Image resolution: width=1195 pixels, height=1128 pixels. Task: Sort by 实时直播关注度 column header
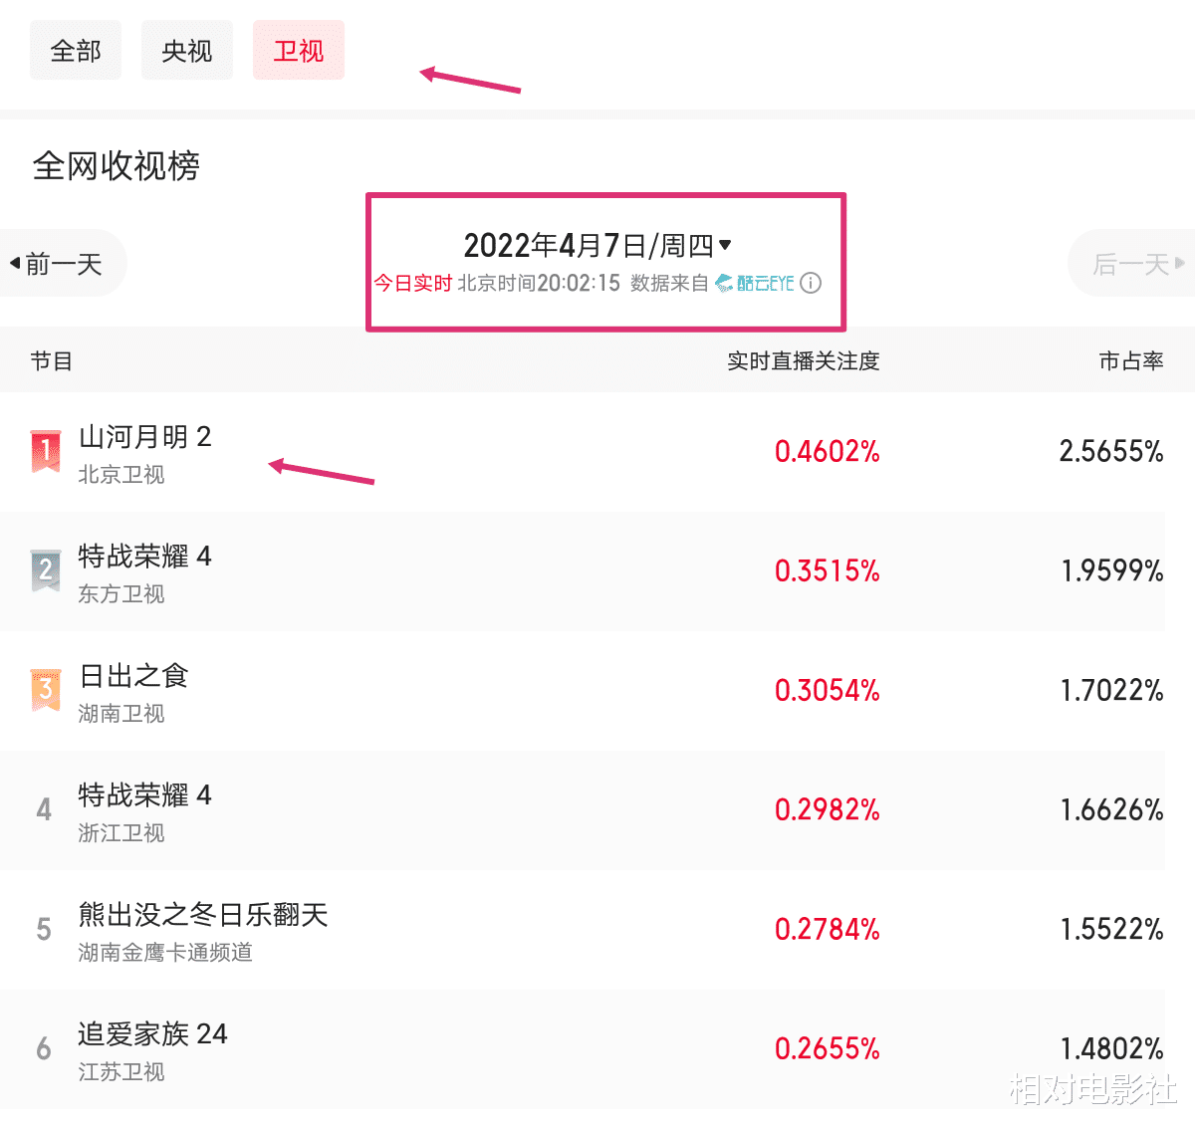click(804, 361)
